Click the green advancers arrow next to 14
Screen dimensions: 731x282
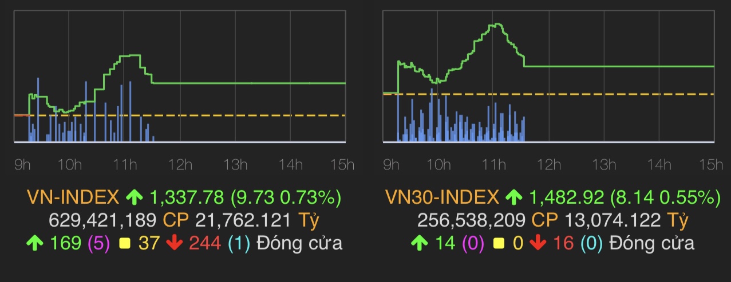(419, 244)
